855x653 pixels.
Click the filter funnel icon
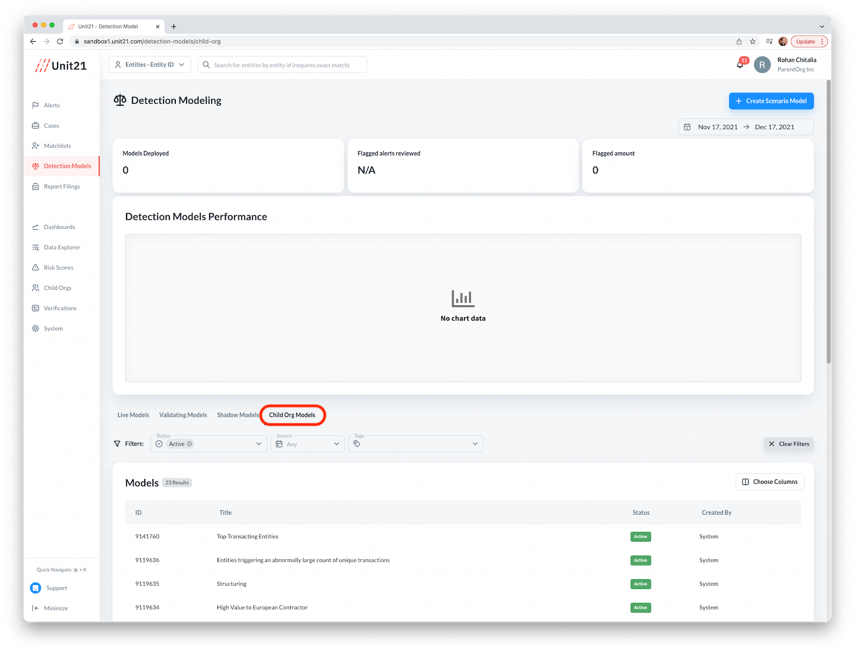tap(118, 444)
